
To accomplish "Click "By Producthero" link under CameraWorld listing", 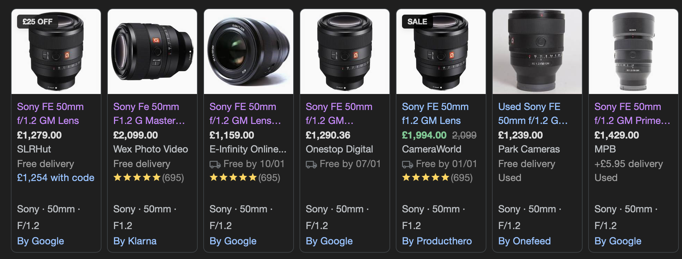I will click(x=437, y=241).
